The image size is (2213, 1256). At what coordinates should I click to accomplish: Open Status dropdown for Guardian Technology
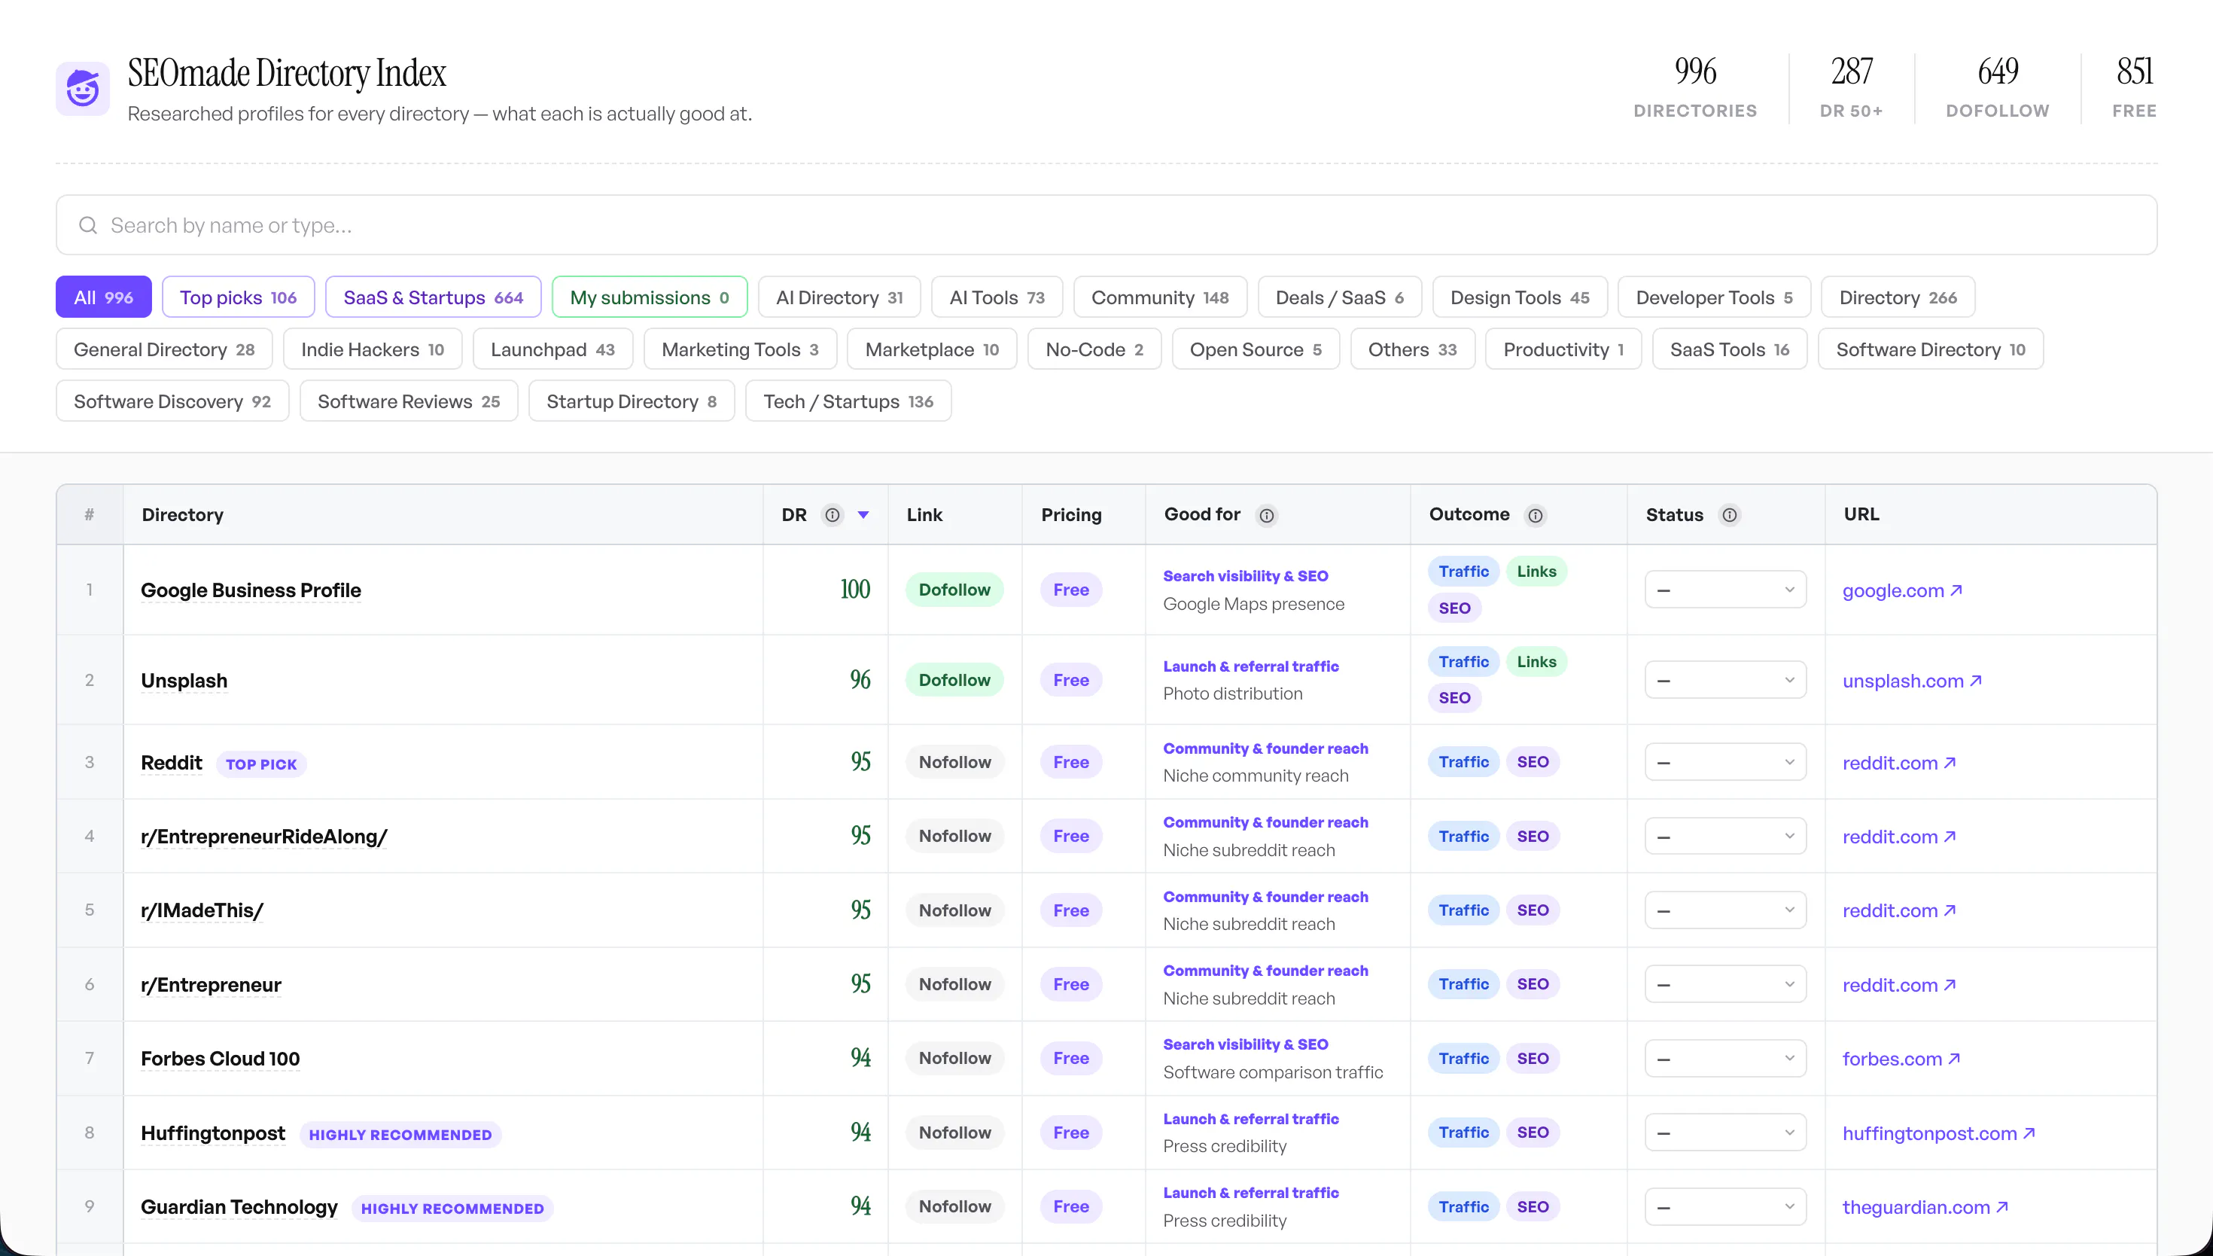pyautogui.click(x=1725, y=1207)
